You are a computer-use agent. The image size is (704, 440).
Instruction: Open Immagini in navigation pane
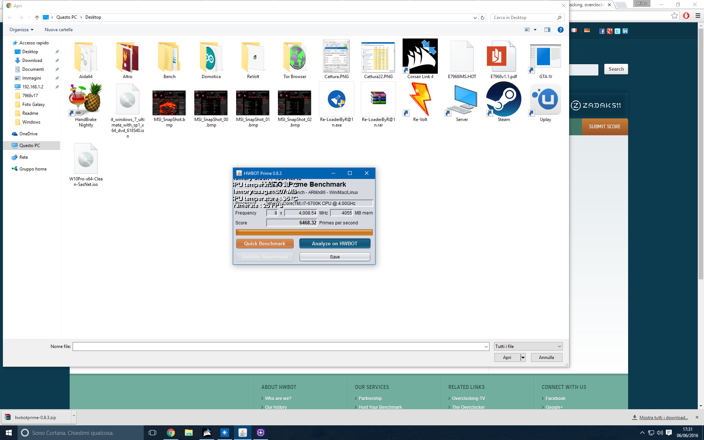click(32, 78)
